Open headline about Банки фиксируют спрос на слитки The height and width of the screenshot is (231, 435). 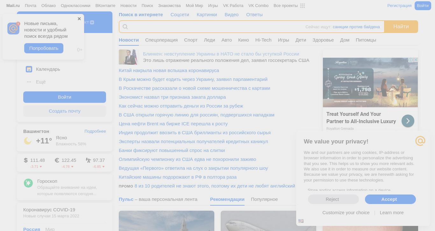click(x=172, y=150)
